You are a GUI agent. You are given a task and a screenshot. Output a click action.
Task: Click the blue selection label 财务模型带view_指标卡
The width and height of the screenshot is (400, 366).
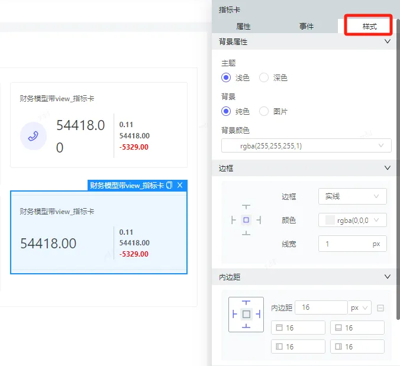127,185
